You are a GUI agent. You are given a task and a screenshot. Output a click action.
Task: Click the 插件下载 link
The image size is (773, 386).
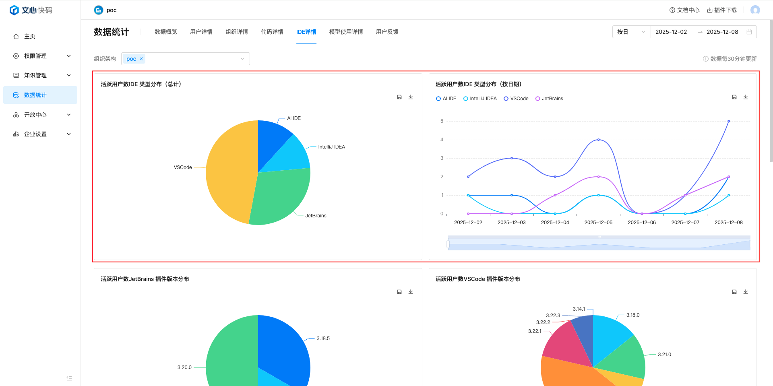tap(722, 10)
